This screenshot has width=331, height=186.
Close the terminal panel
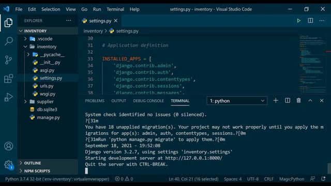322,101
